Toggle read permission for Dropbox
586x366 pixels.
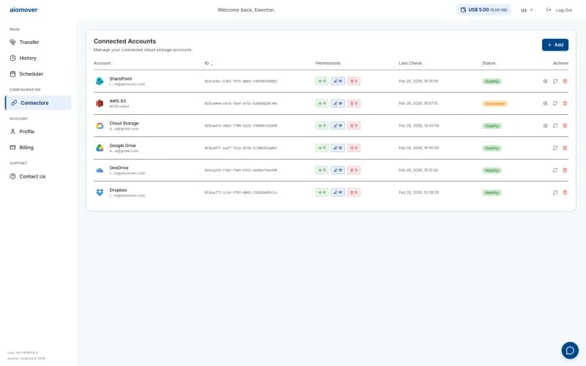tap(322, 193)
